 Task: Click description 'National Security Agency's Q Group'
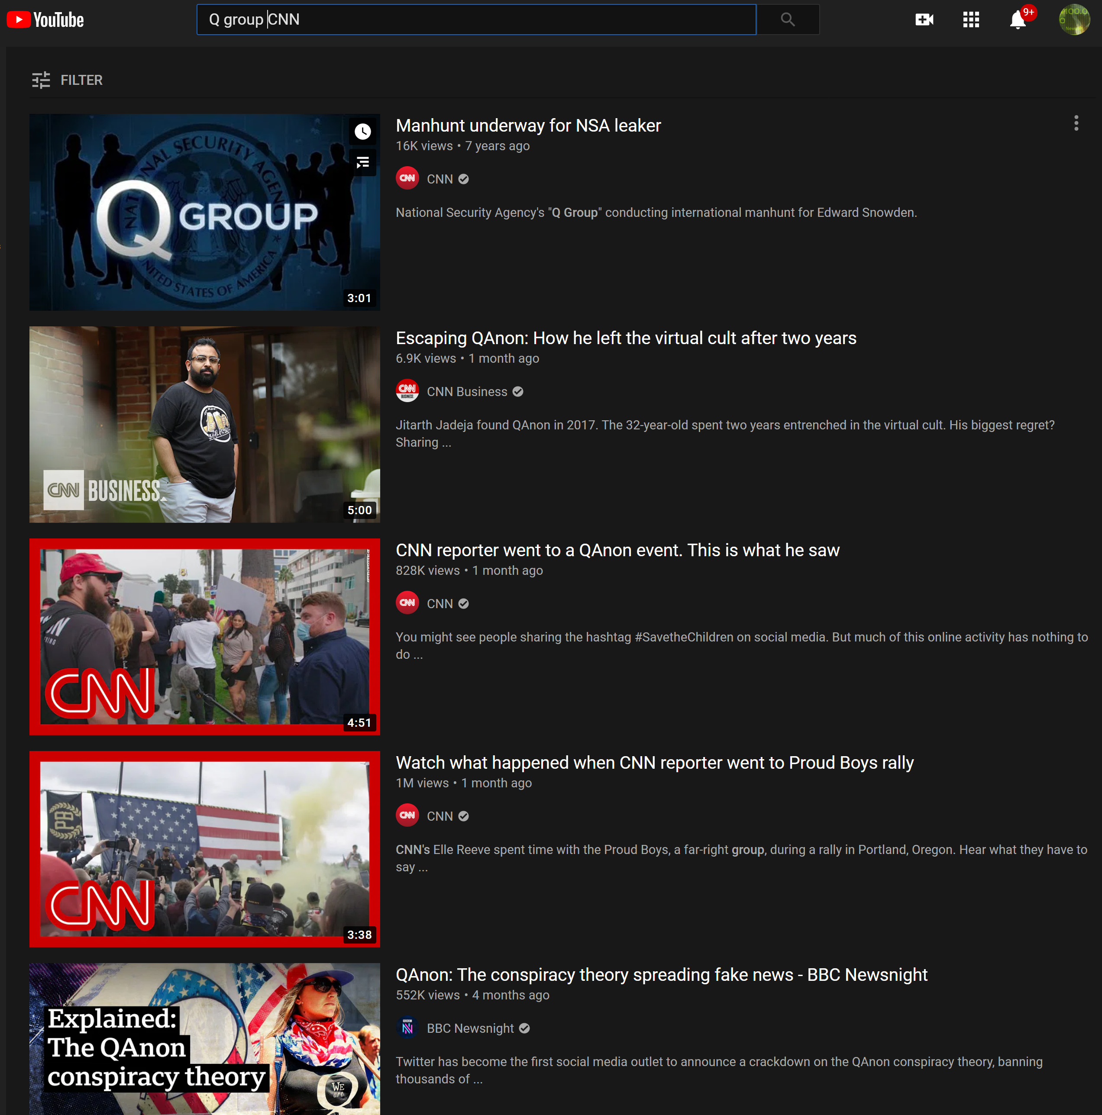point(656,213)
